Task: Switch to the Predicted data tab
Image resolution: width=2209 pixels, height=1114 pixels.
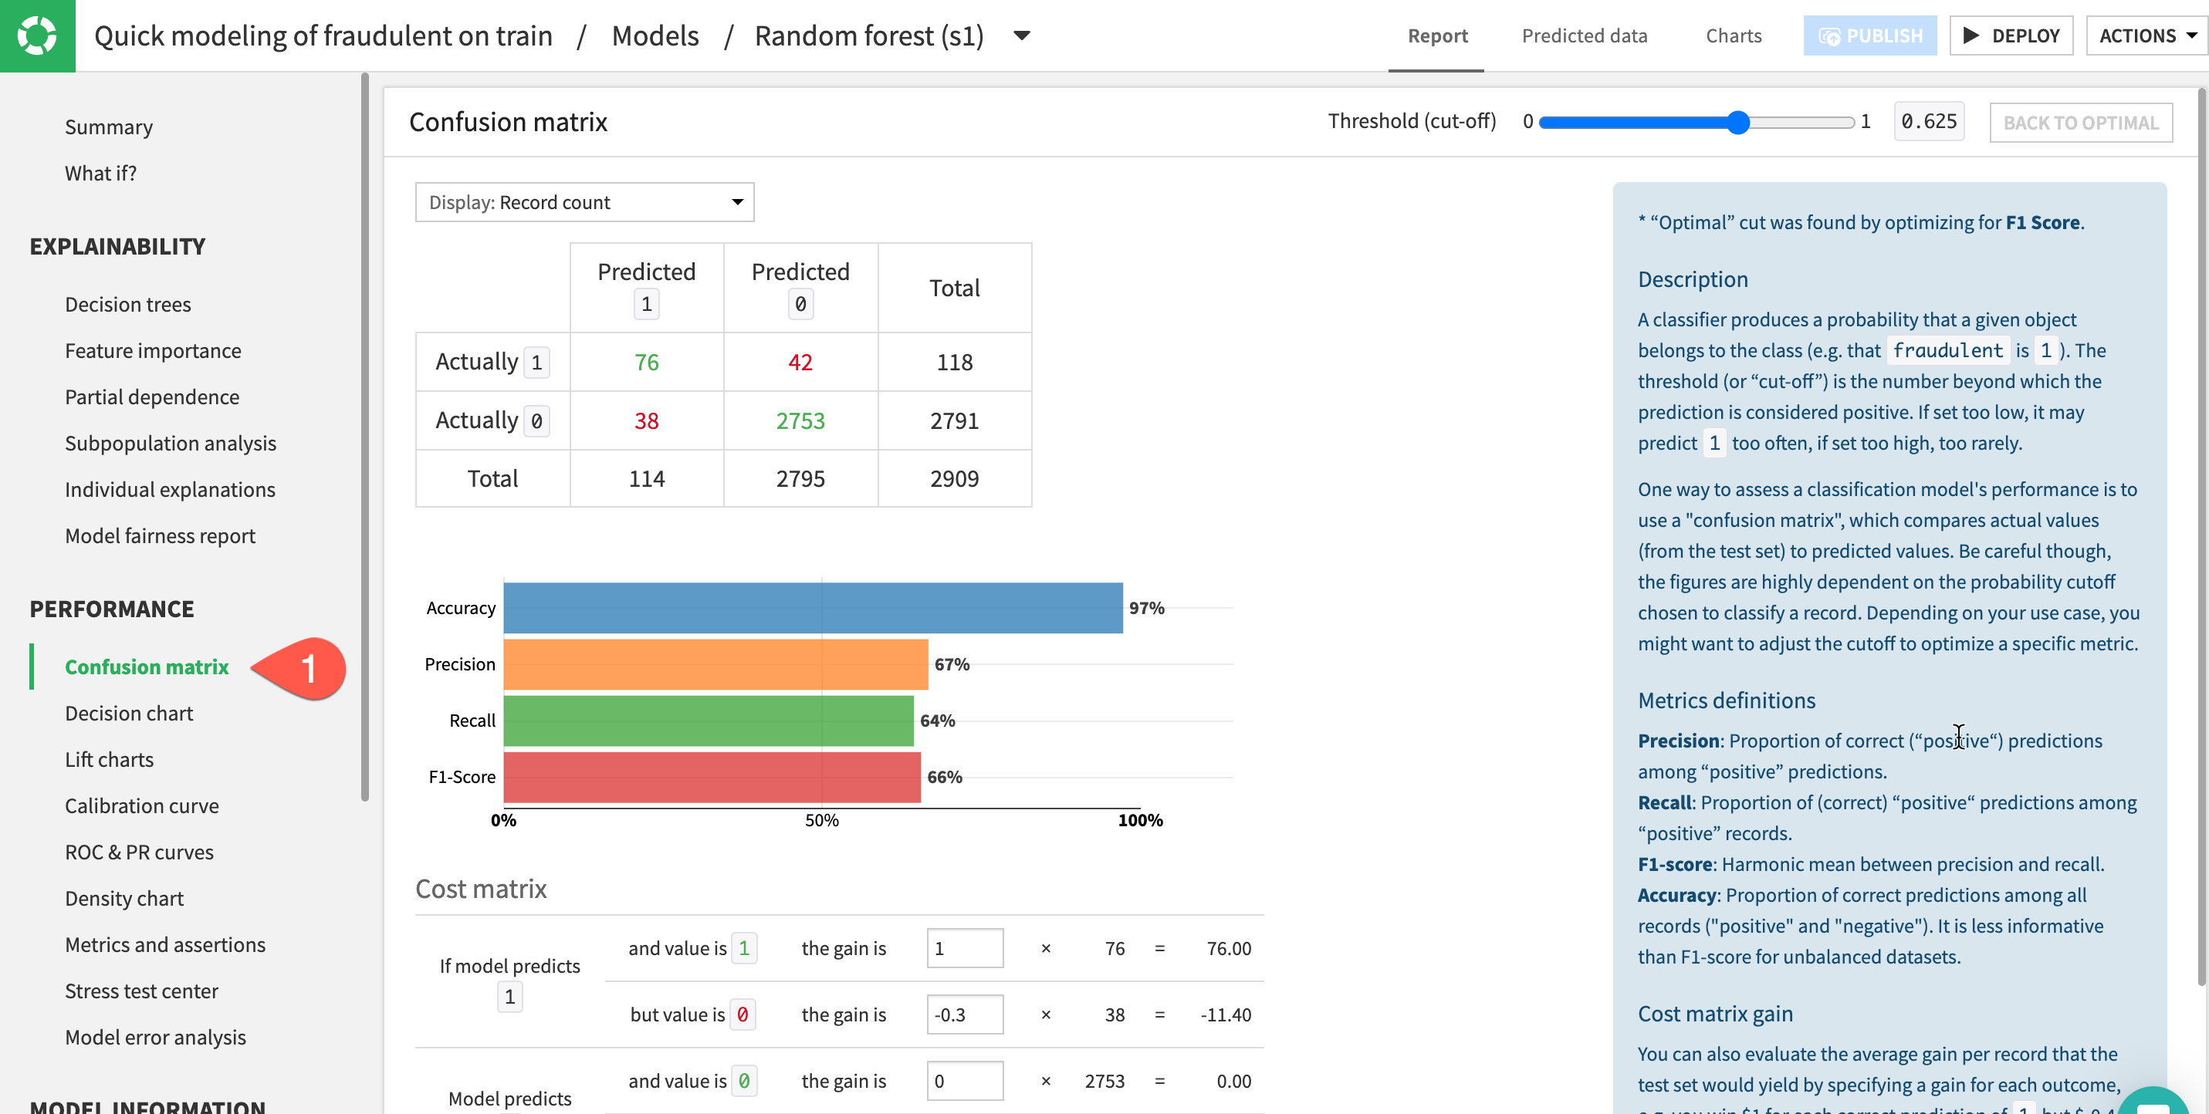Action: pos(1584,36)
